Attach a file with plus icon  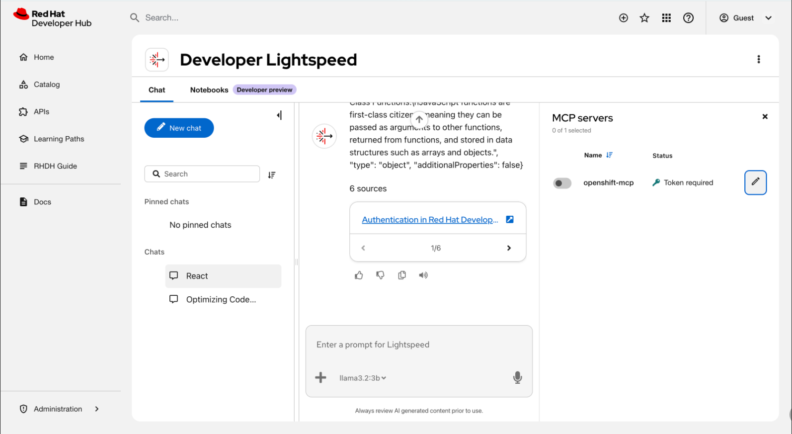(321, 377)
